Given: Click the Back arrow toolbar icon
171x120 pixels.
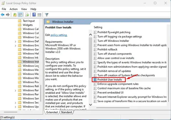Looking at the screenshot, I should click(x=3, y=15).
